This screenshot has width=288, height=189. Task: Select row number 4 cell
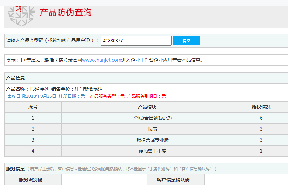[33, 151]
